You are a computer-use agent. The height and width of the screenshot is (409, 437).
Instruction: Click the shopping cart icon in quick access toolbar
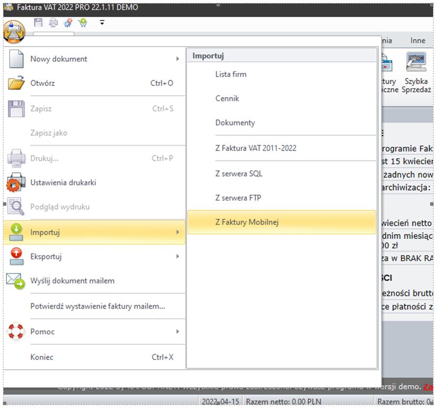pos(83,23)
